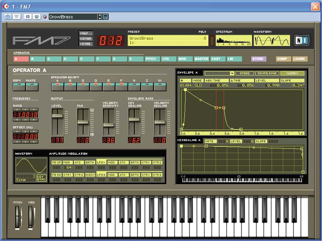This screenshot has height=241, width=322.
Task: Click the PB UP modulation source cell
Action: [56, 162]
